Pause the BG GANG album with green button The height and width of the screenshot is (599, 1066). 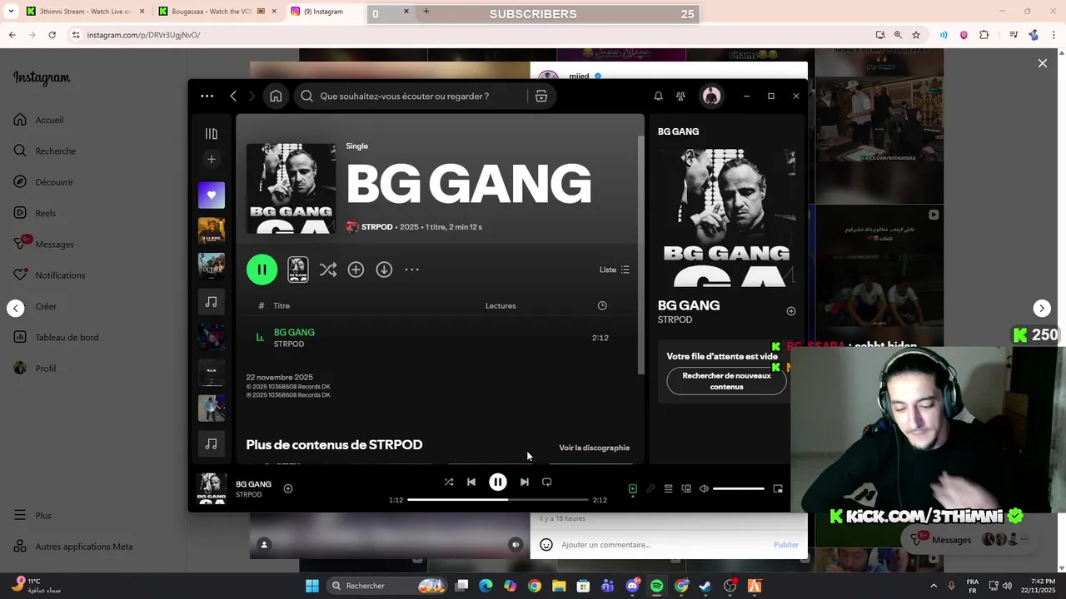point(262,270)
